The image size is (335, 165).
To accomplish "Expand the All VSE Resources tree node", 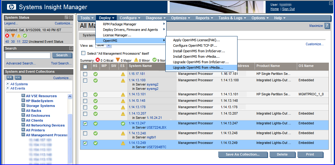I will (23, 96).
